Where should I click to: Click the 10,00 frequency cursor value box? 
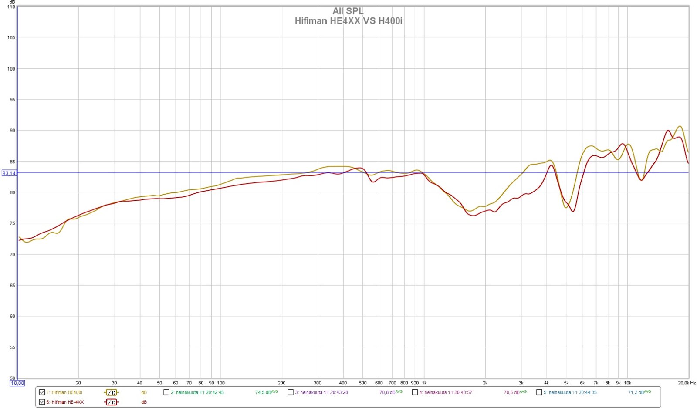(17, 383)
